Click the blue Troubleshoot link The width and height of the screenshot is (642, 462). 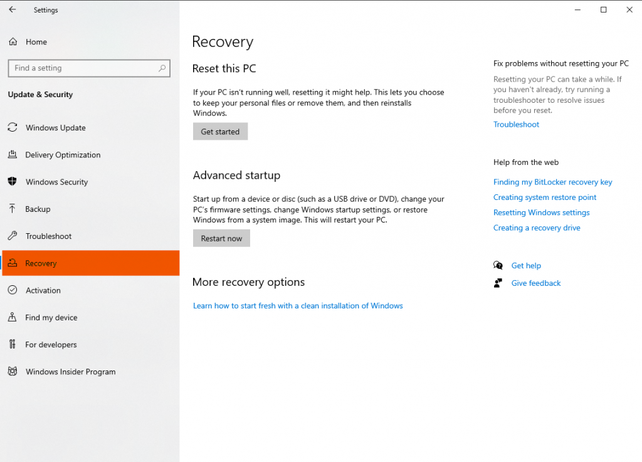(x=516, y=124)
